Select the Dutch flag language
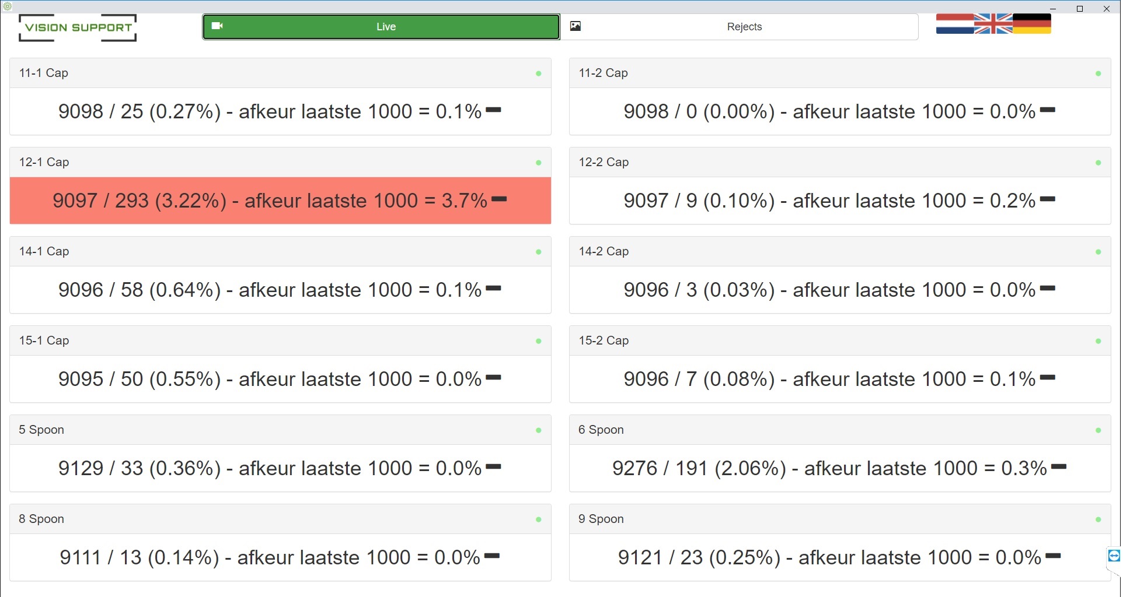 click(954, 24)
